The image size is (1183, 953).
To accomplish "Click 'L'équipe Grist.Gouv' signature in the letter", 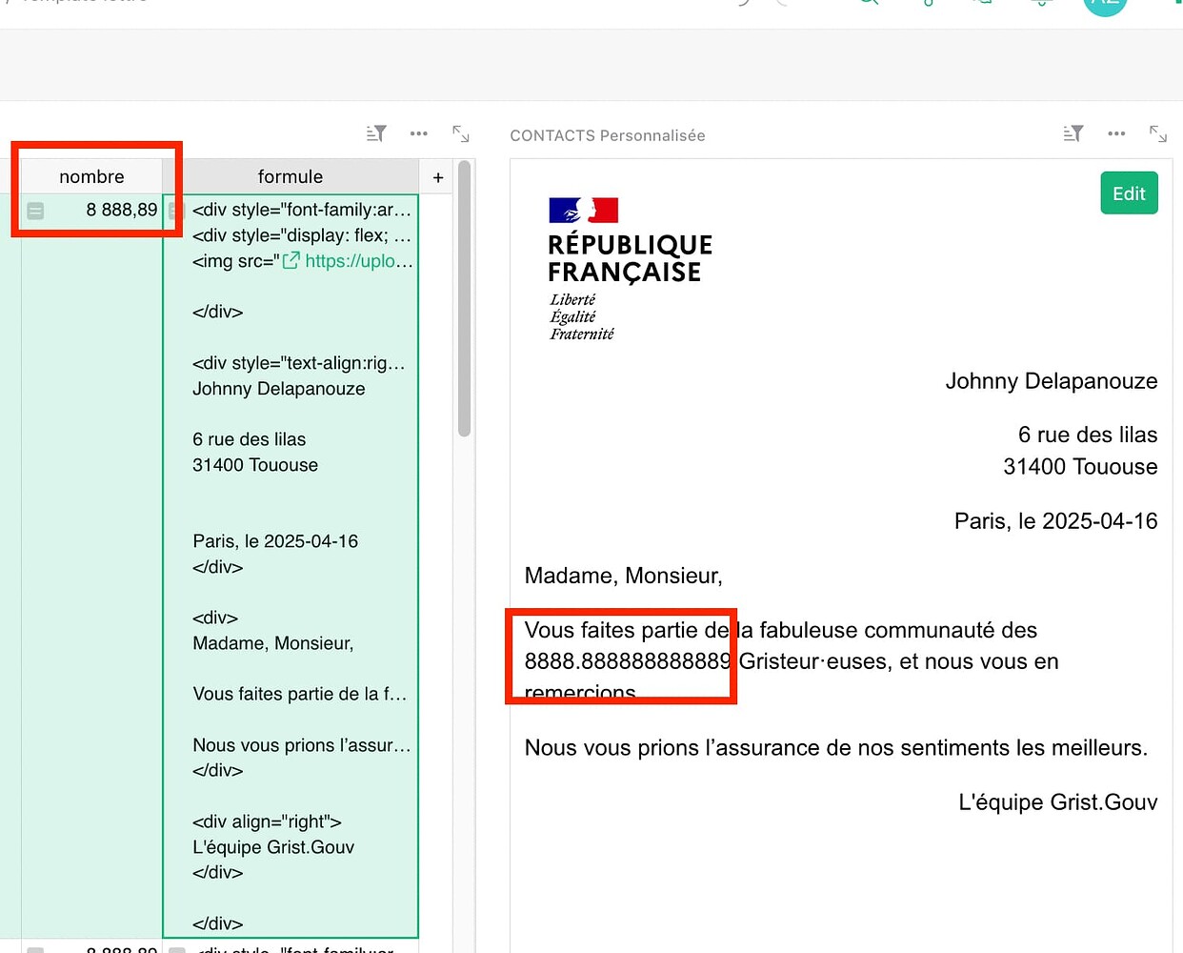I will (1058, 802).
